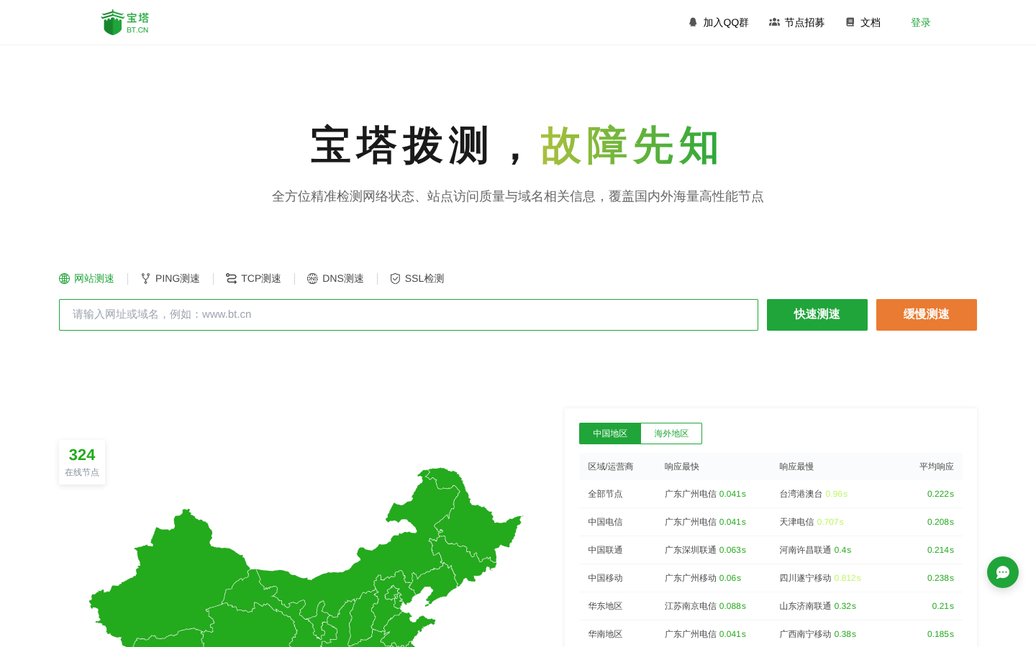1036x647 pixels.
Task: Switch to SSL检测 tab
Action: tap(417, 279)
